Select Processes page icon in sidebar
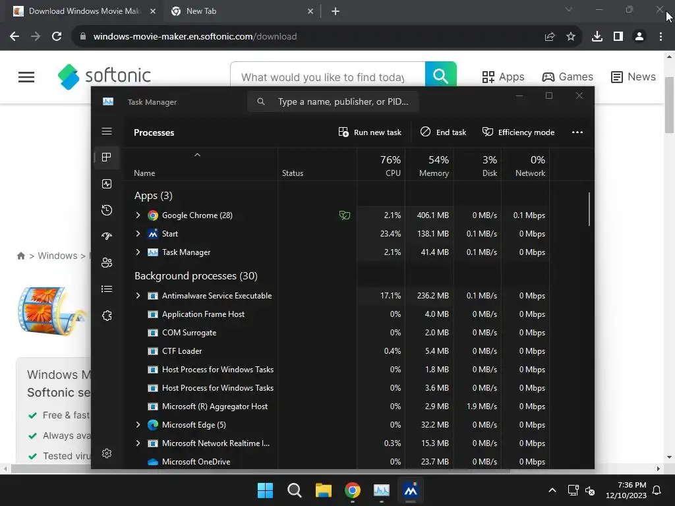This screenshot has height=506, width=675. tap(107, 157)
